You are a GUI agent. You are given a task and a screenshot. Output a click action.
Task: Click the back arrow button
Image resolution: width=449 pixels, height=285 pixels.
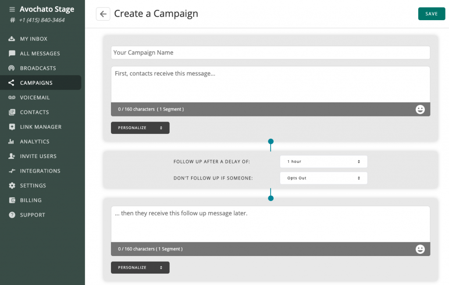pyautogui.click(x=103, y=14)
